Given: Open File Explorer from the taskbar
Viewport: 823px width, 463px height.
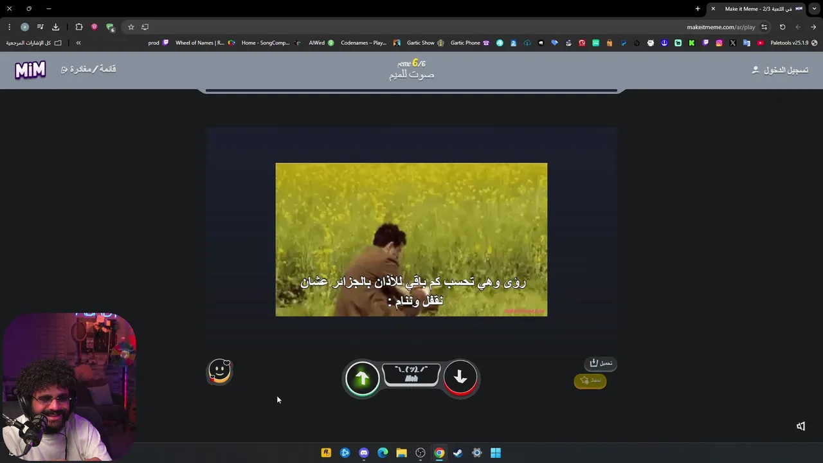Looking at the screenshot, I should coord(401,453).
